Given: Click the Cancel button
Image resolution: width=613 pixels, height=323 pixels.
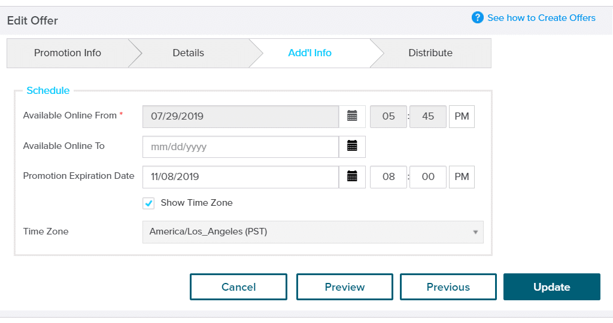Looking at the screenshot, I should (238, 287).
